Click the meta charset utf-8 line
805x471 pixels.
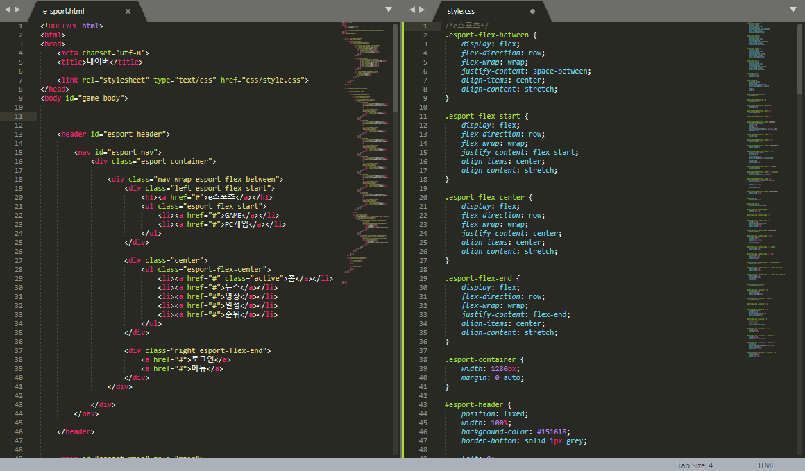tap(103, 53)
